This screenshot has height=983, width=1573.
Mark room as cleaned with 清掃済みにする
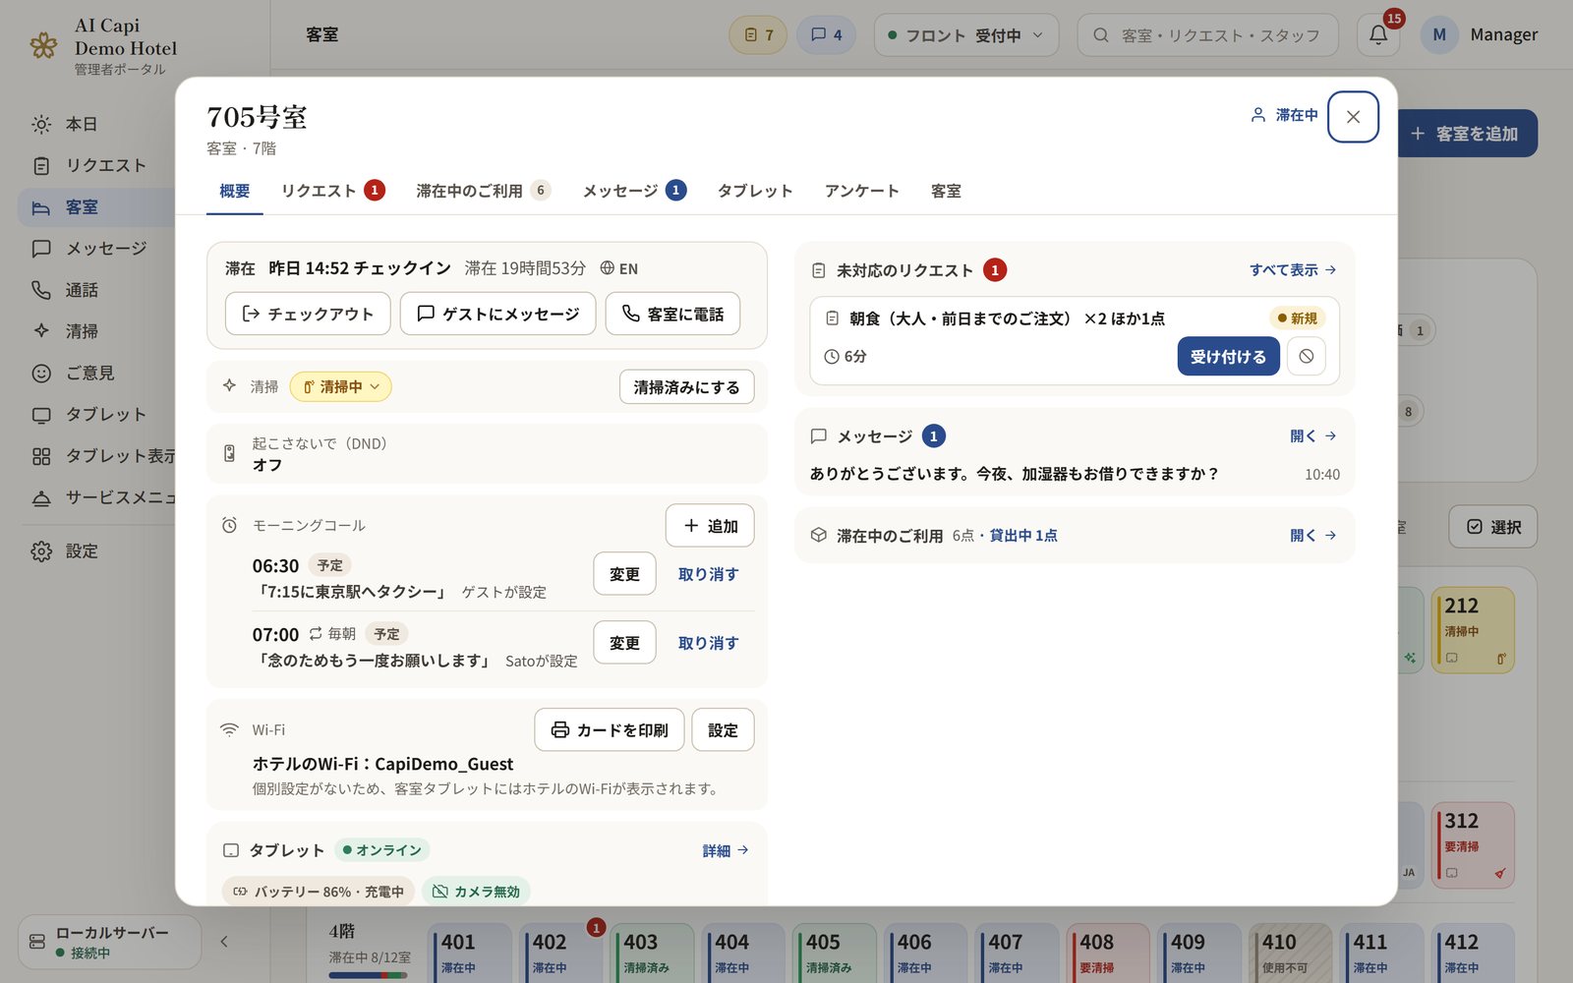686,387
